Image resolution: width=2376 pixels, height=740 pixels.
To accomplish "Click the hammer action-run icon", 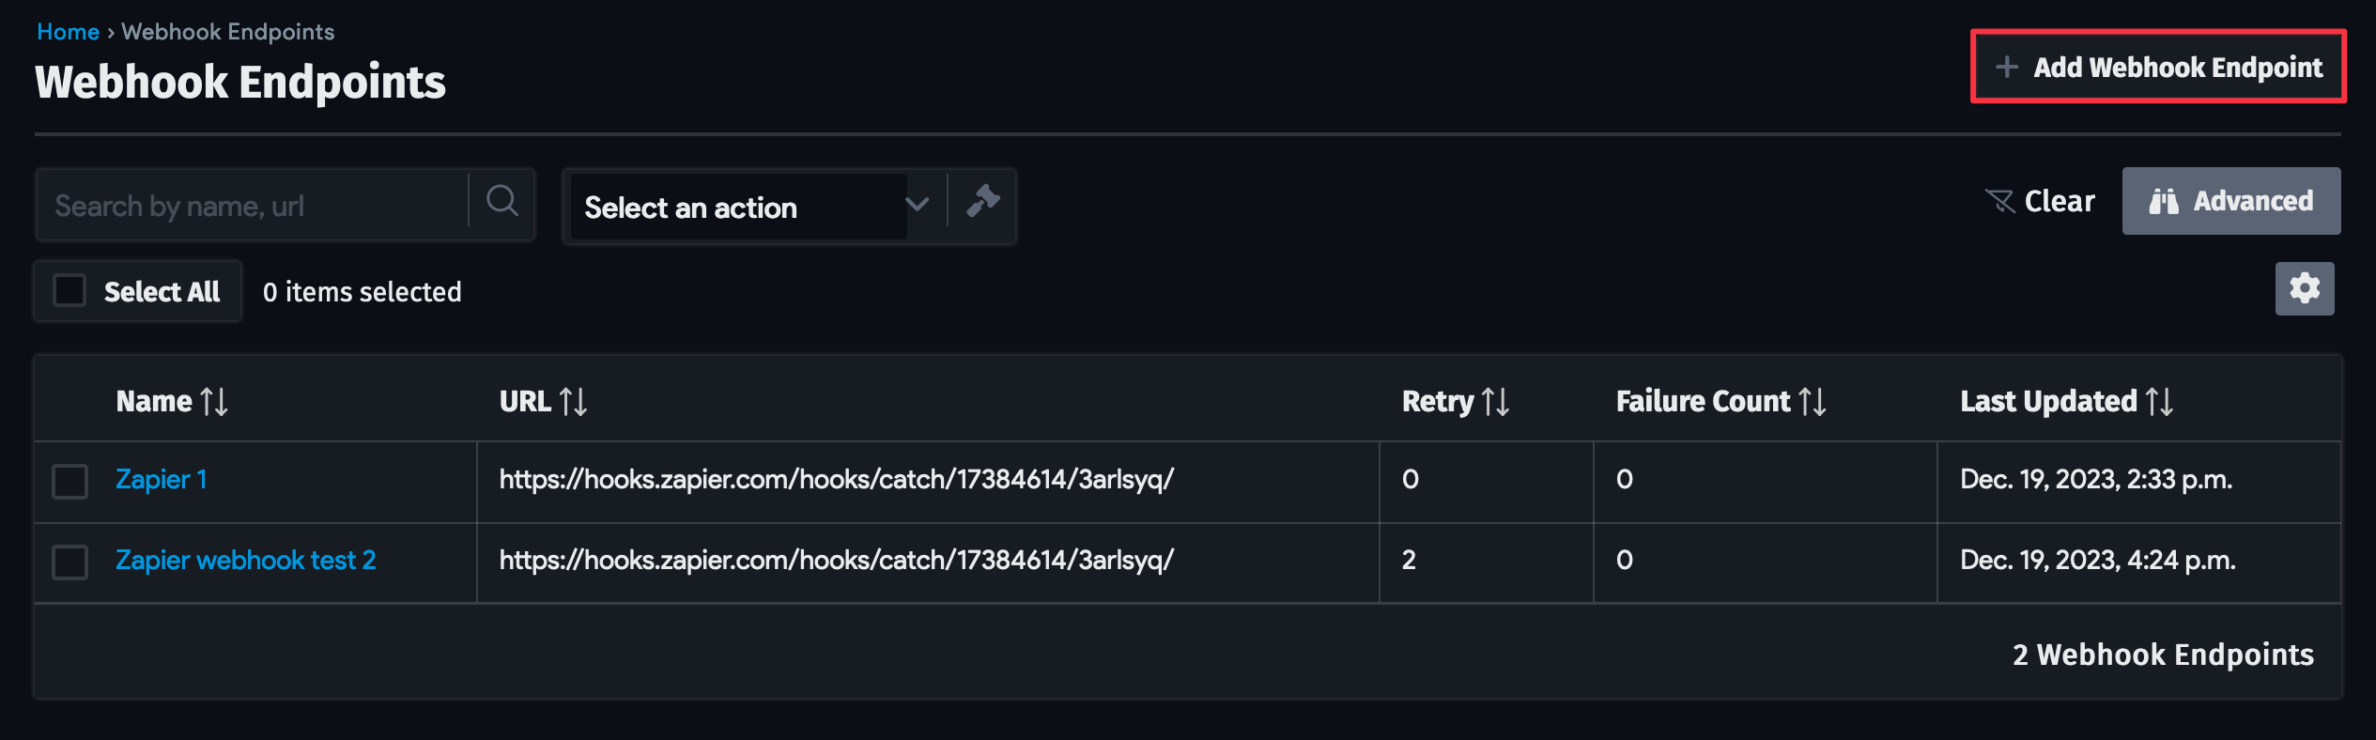I will pos(982,204).
